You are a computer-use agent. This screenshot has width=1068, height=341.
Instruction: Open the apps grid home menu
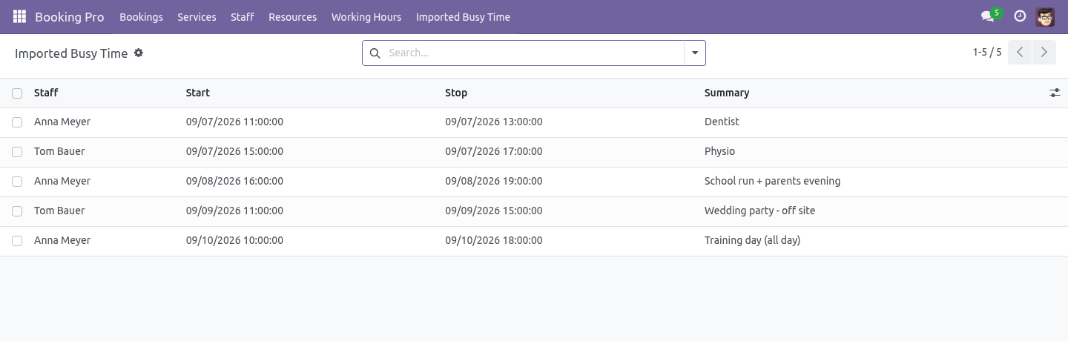point(19,16)
